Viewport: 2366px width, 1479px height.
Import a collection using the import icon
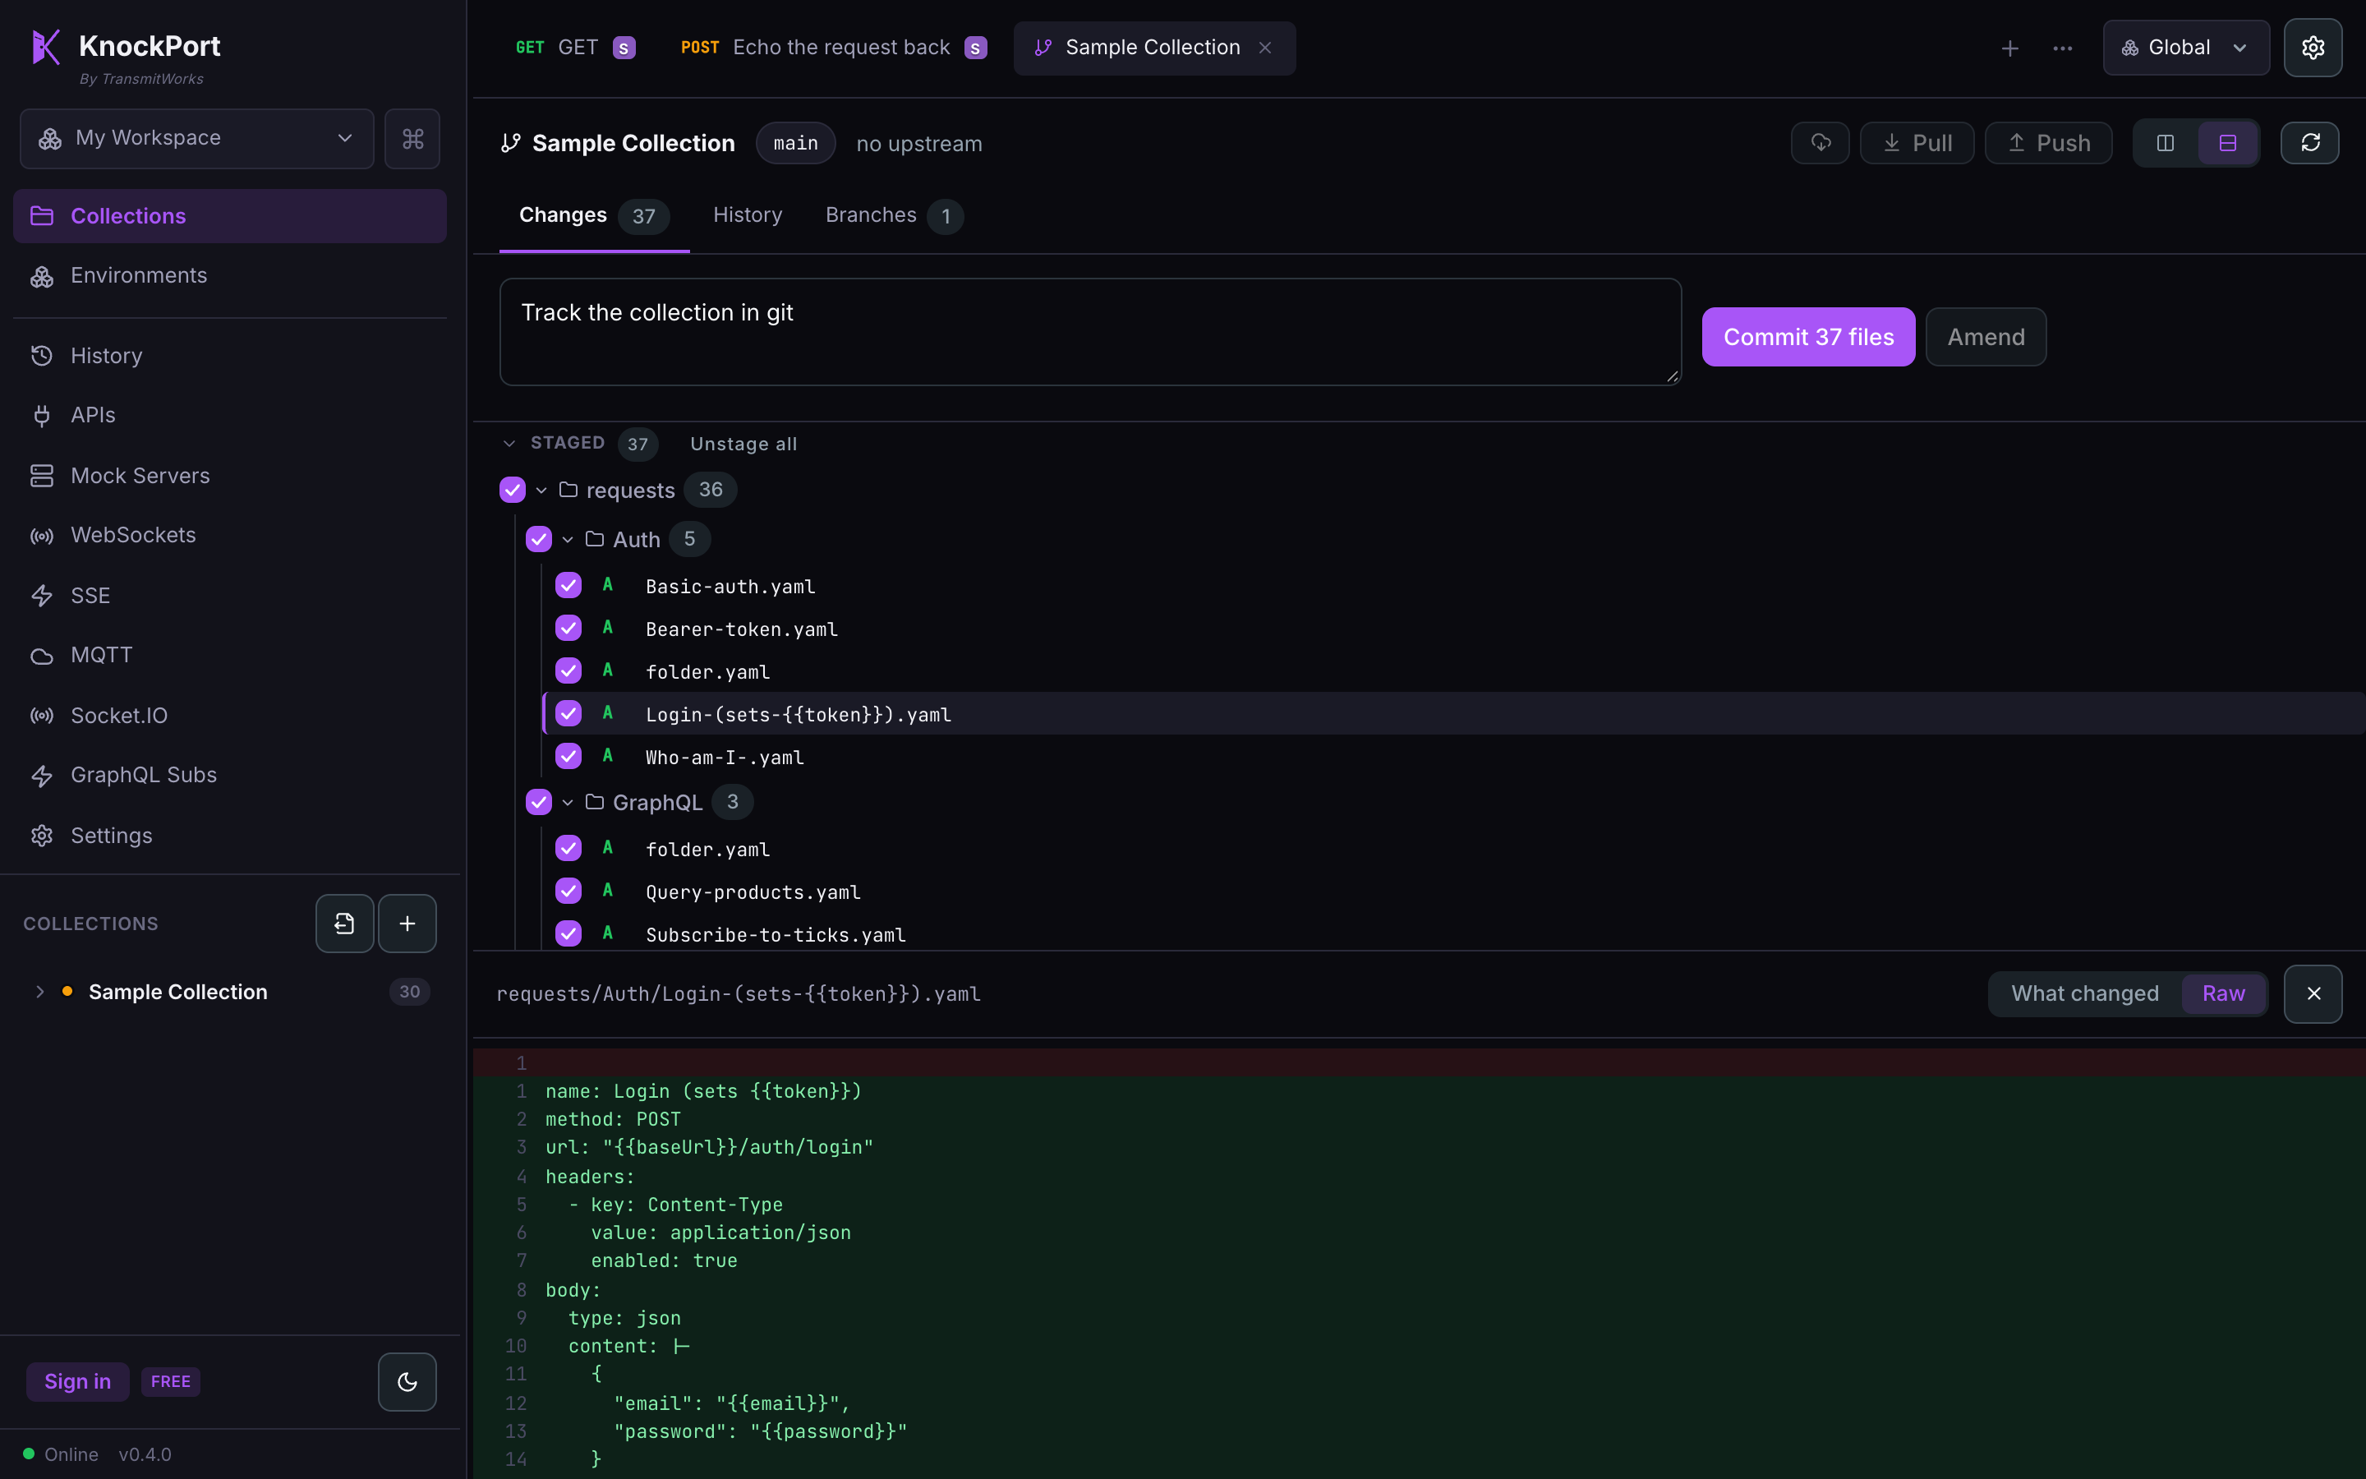tap(344, 924)
